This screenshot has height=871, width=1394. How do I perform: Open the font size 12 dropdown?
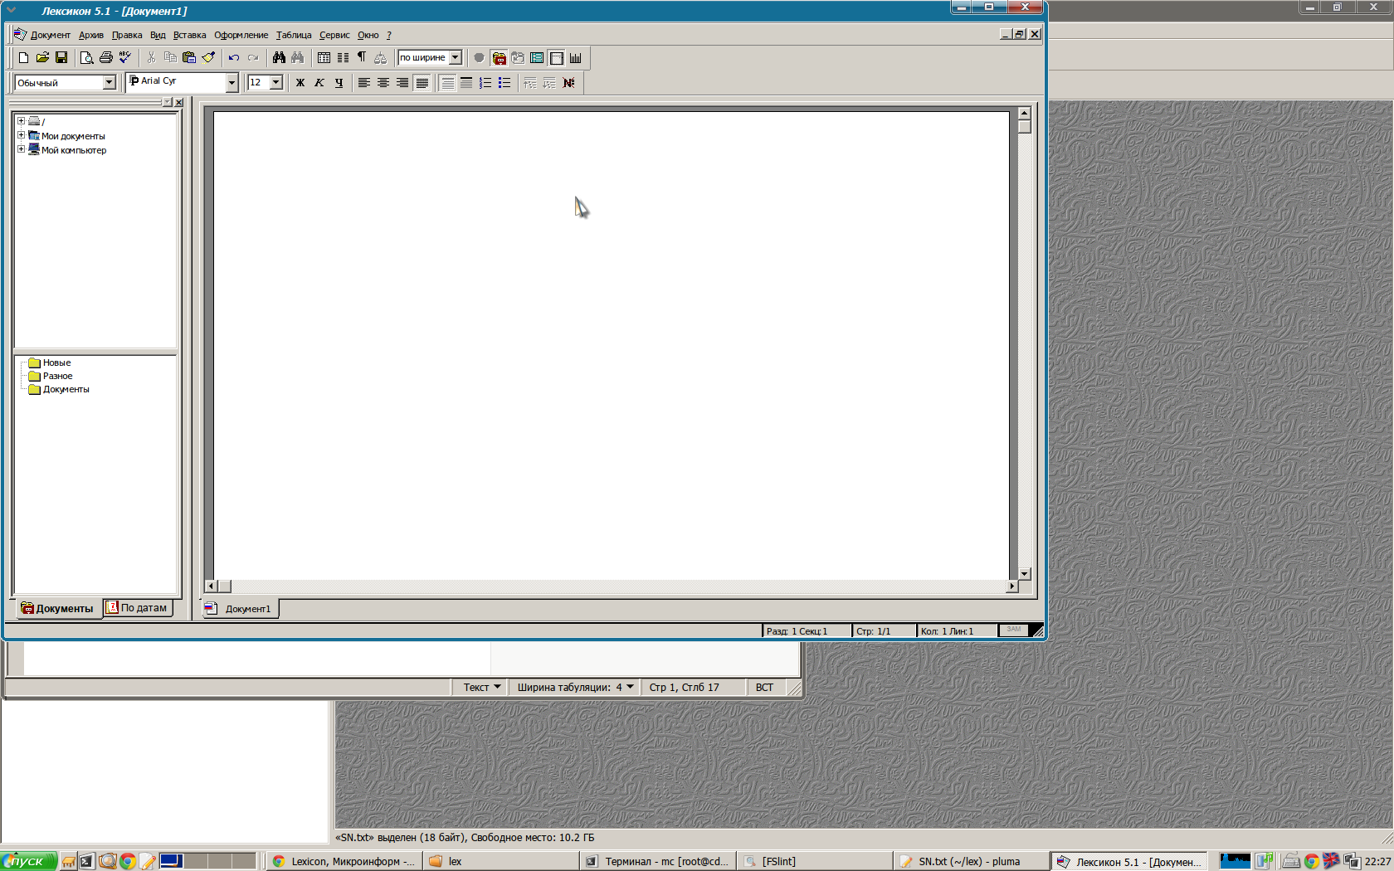276,82
